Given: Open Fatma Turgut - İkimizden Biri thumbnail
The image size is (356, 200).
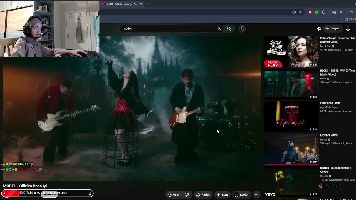Looking at the screenshot, I should pos(291,52).
